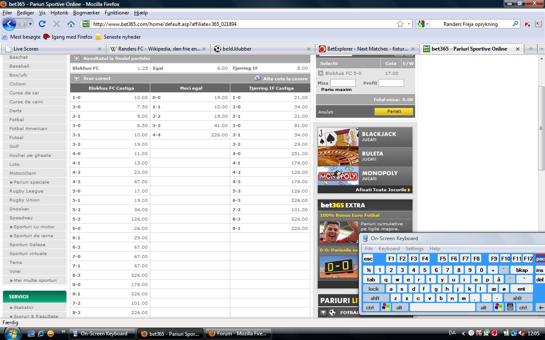Click the menu key on On-Screen Keyboard
This screenshot has height=340, width=545.
point(510,307)
